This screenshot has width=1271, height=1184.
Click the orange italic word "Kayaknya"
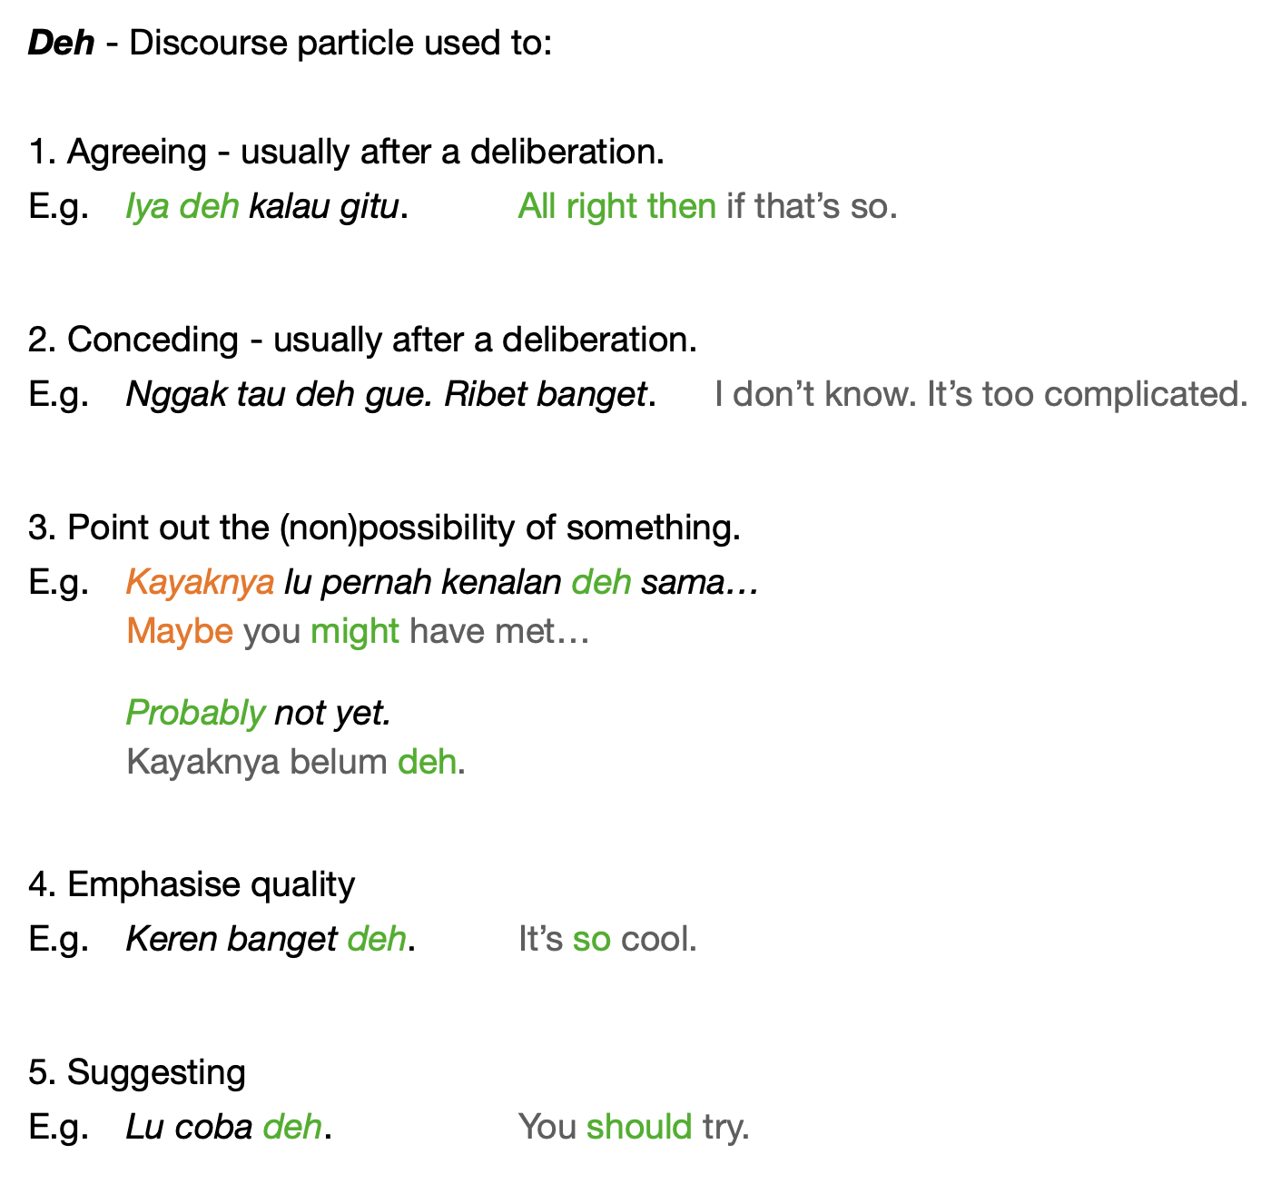tap(200, 582)
